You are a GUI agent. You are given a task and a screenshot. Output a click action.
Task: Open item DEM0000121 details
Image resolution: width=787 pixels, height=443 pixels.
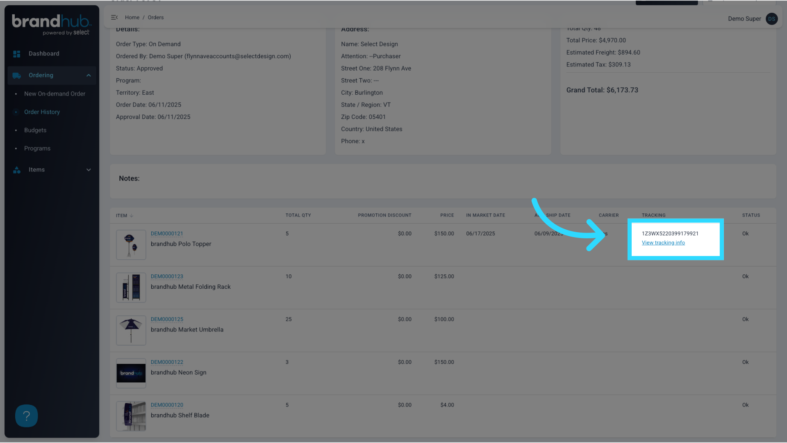tap(167, 233)
